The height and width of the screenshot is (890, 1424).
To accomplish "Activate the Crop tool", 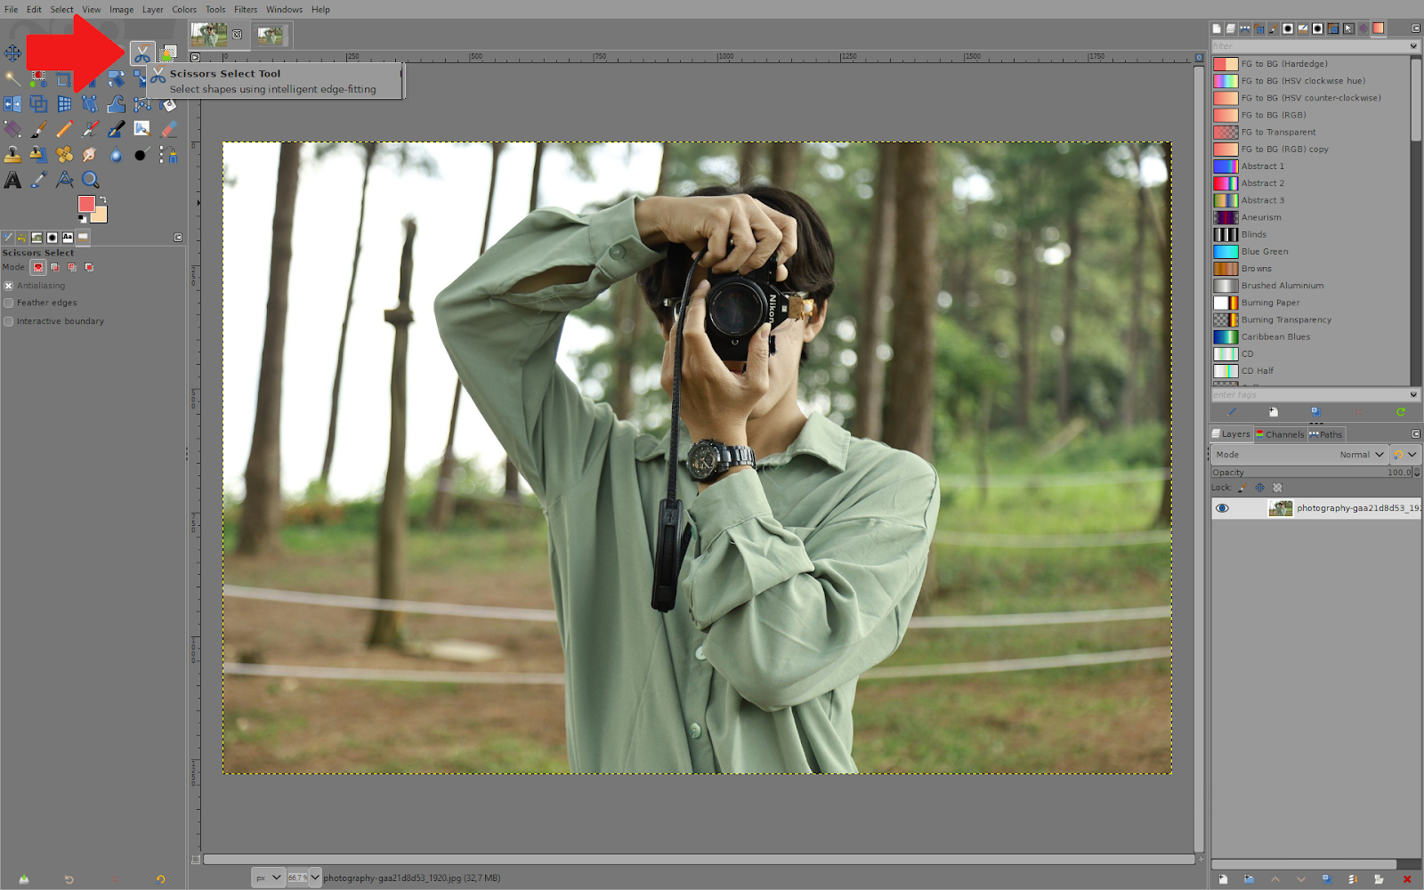I will click(x=63, y=78).
